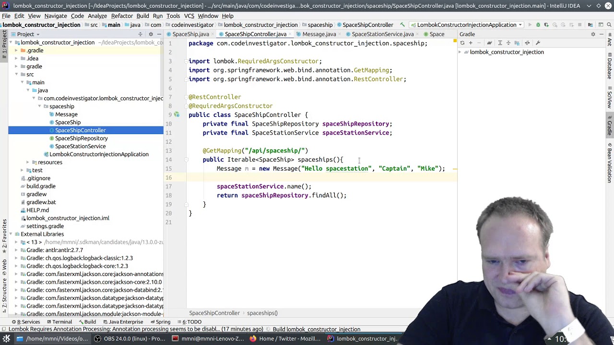Switch to the SpaceStationService.java editor tab

point(382,34)
